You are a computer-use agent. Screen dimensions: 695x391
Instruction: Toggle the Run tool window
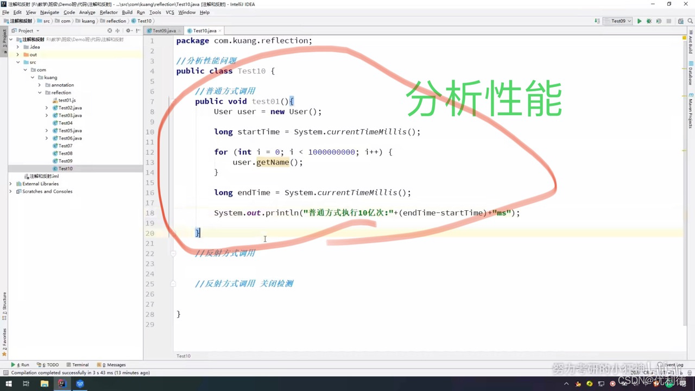(22, 364)
